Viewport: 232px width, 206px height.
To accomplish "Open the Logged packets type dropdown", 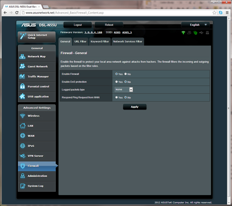I will click(x=124, y=89).
